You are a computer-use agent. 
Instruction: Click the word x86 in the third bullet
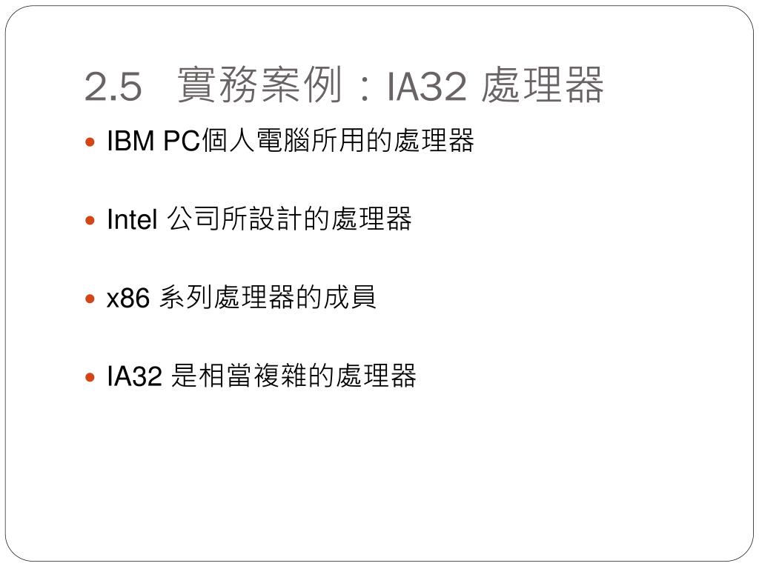pos(127,298)
